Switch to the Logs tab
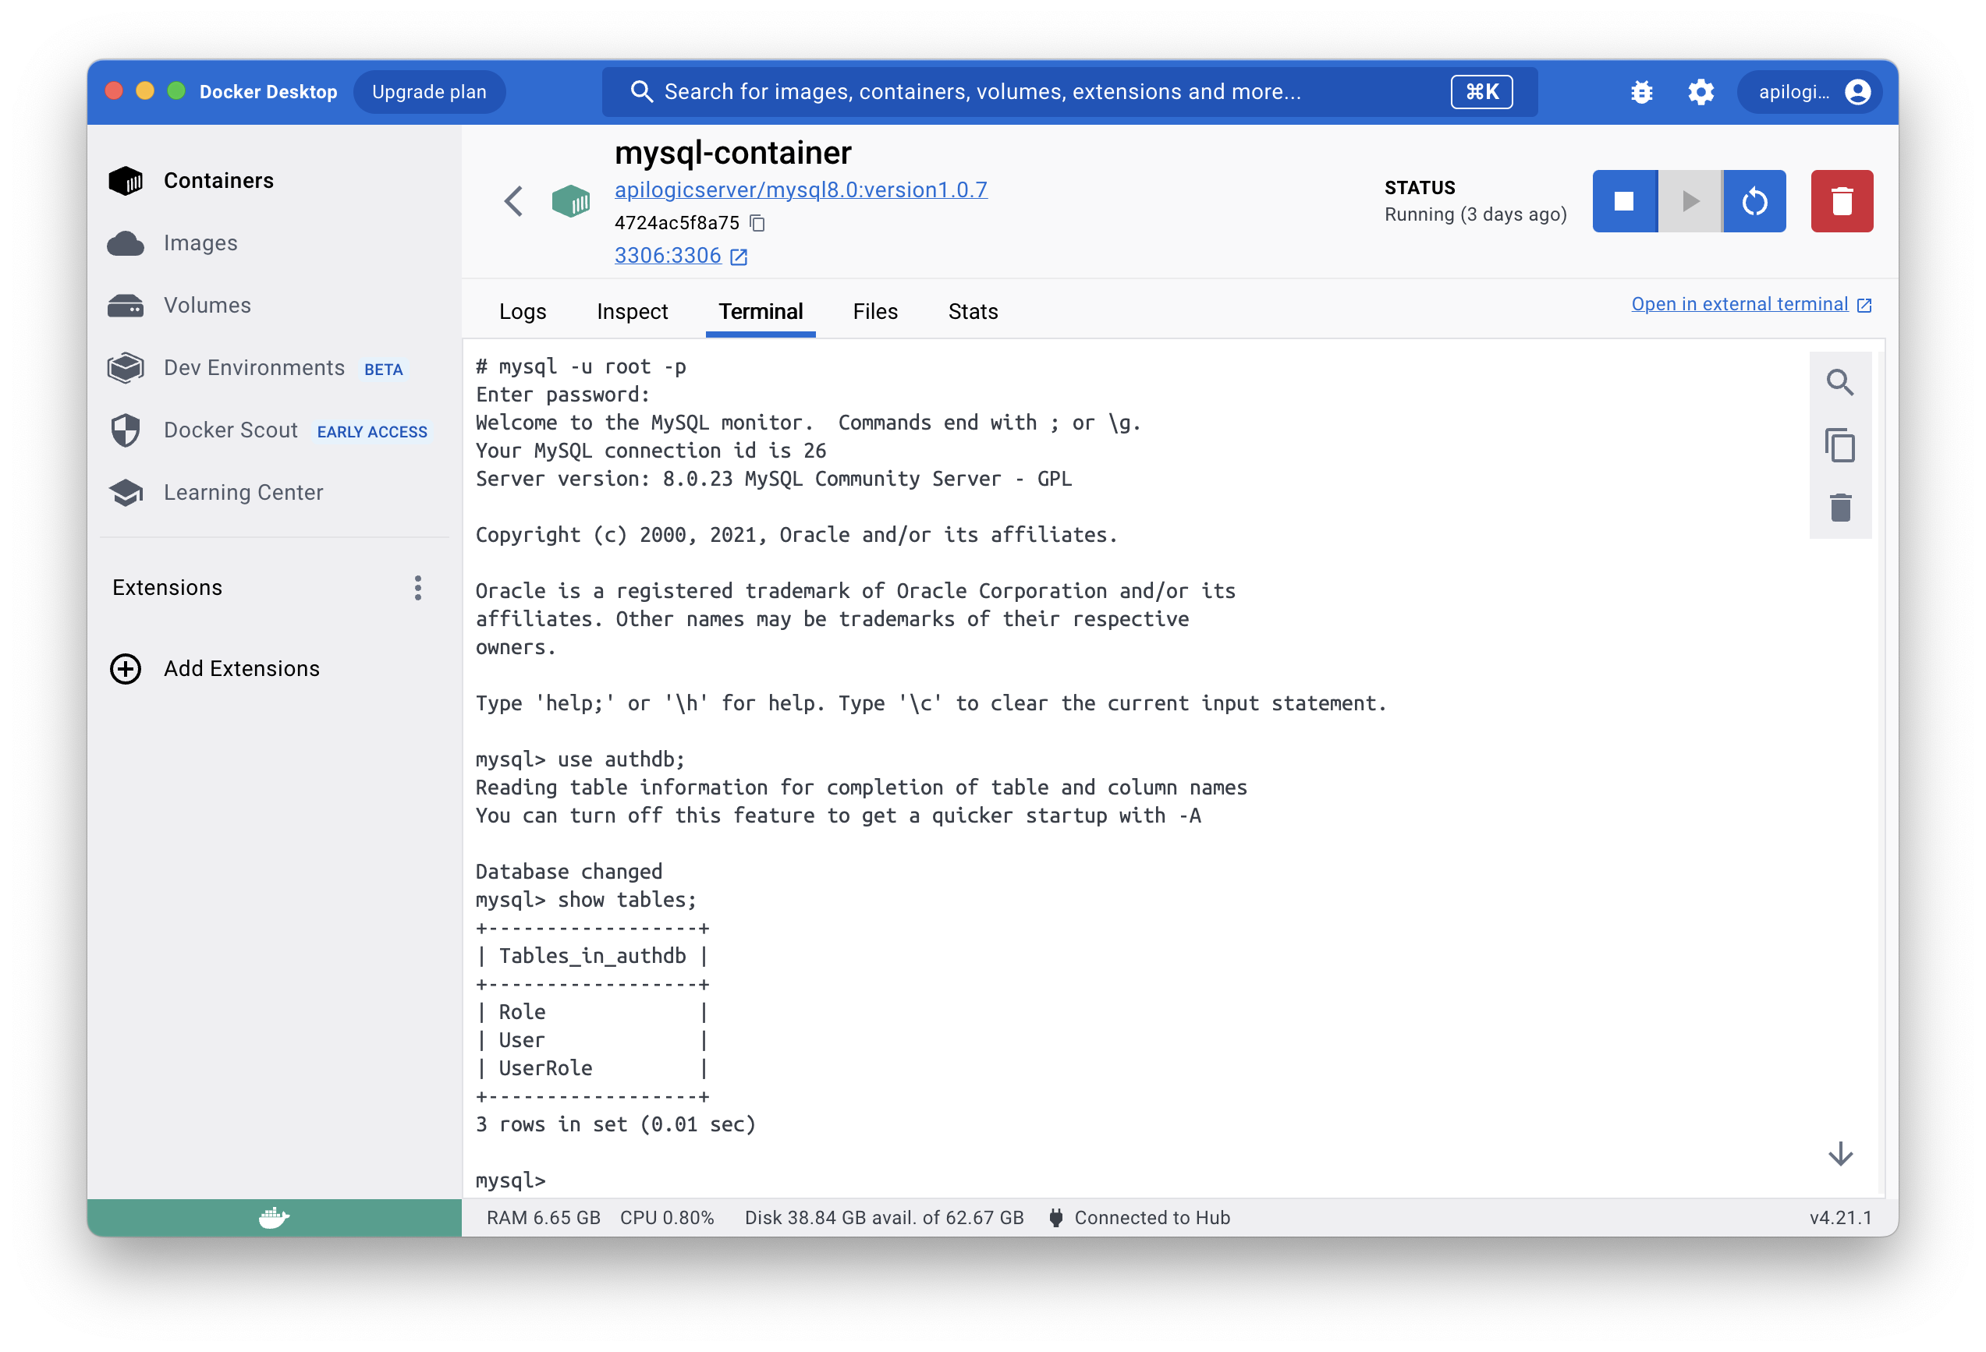The height and width of the screenshot is (1352, 1986). click(x=522, y=313)
